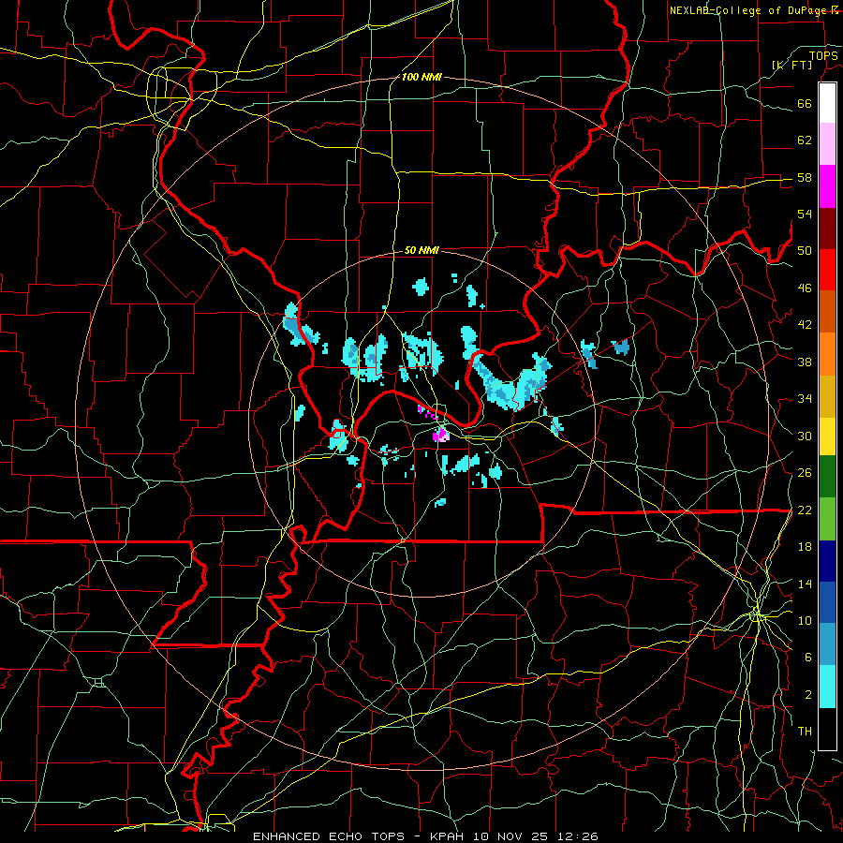The image size is (843, 843).
Task: Click the bright orange legend swatch
Action: click(827, 354)
